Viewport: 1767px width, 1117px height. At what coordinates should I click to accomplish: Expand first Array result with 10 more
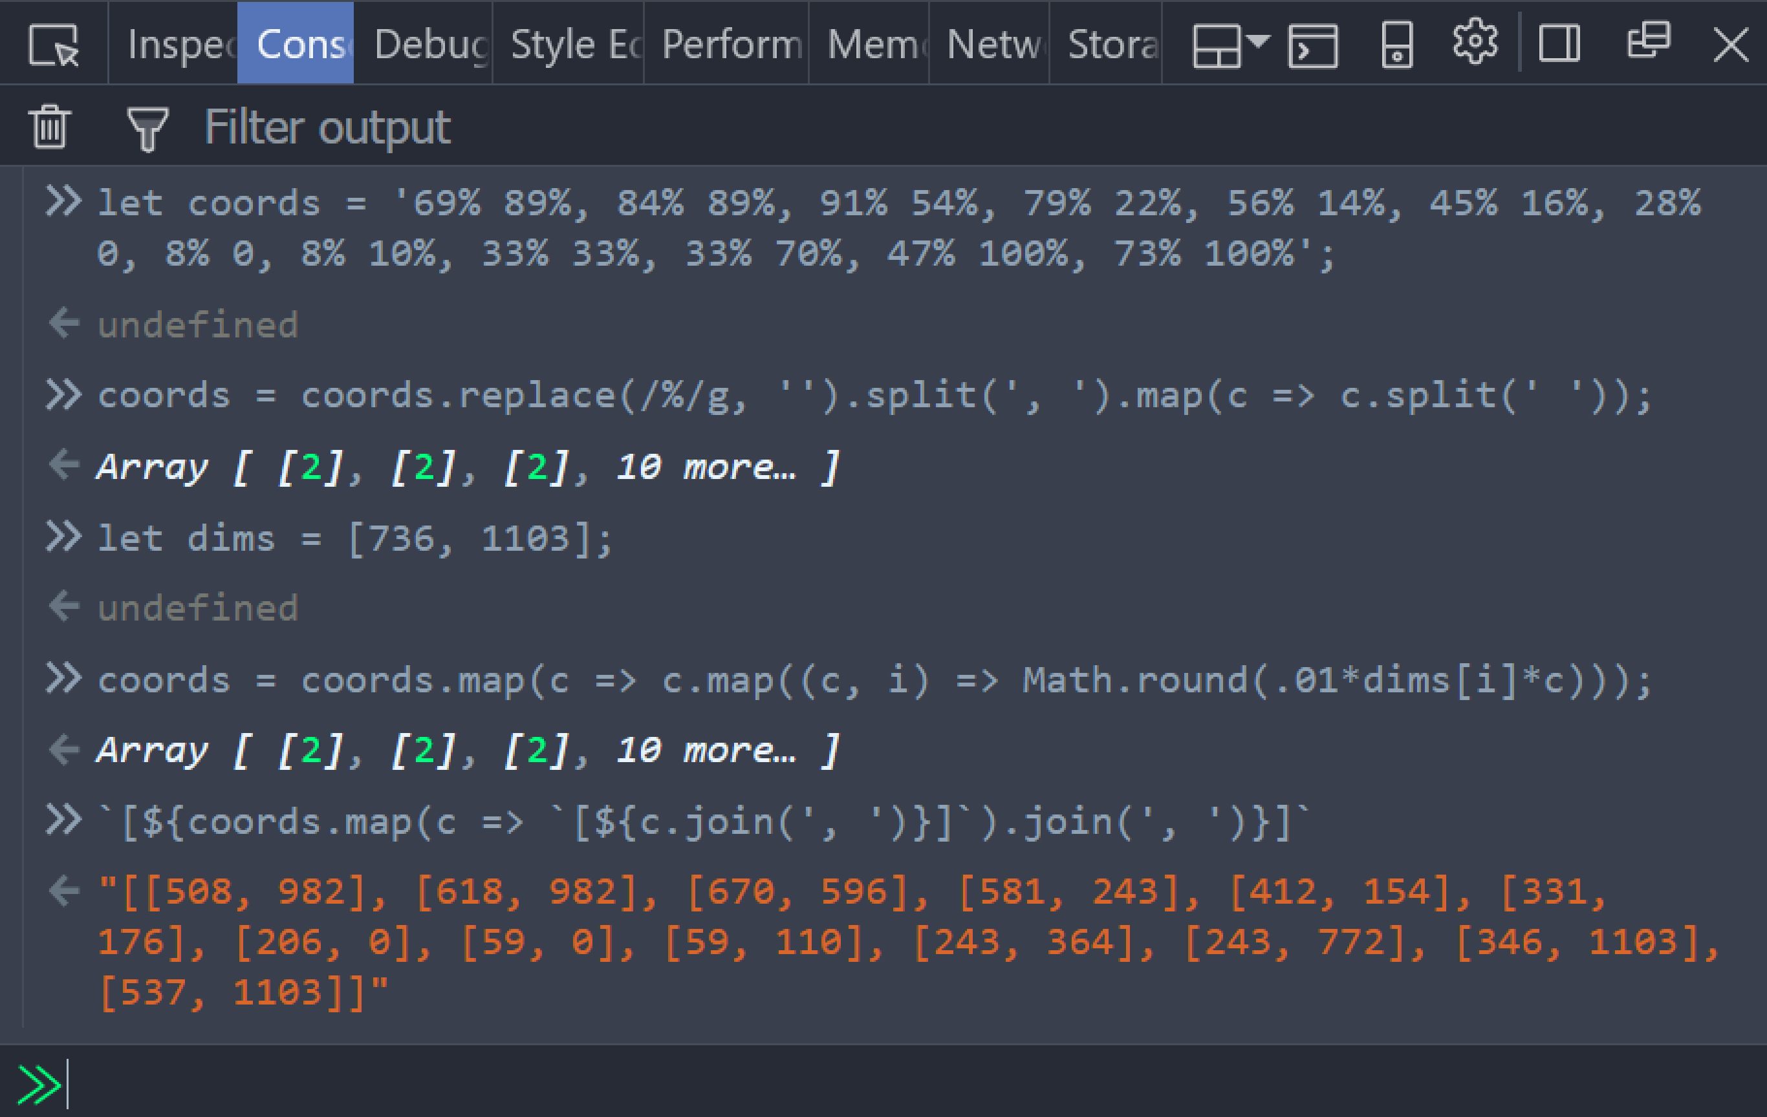pos(468,467)
